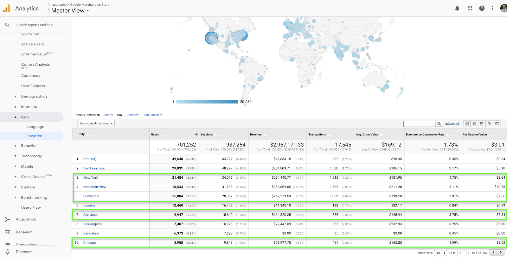Expand the Benchmarking section
The image size is (507, 257).
(15, 198)
